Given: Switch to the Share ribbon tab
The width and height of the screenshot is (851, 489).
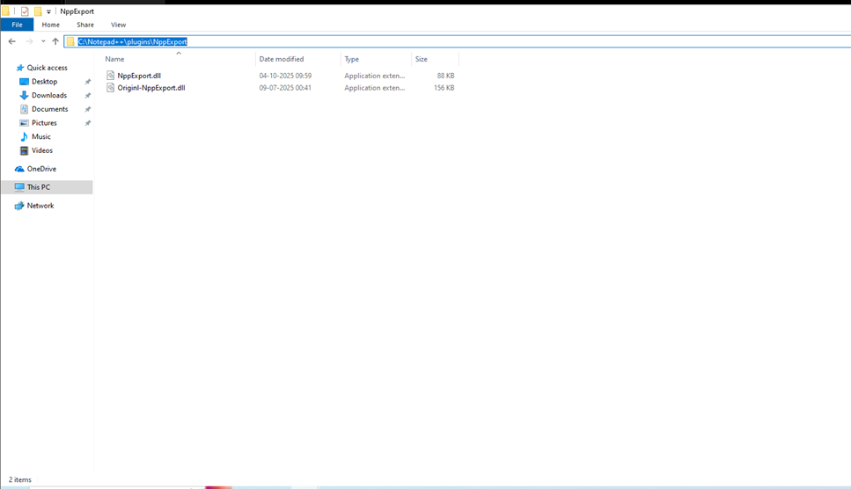Looking at the screenshot, I should (x=84, y=25).
